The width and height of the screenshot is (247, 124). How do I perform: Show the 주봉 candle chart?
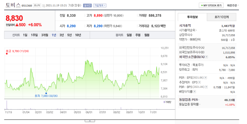coord(138,35)
